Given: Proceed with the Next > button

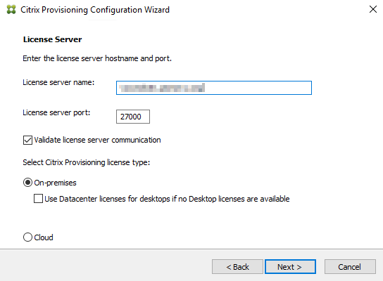Looking at the screenshot, I should 290,267.
